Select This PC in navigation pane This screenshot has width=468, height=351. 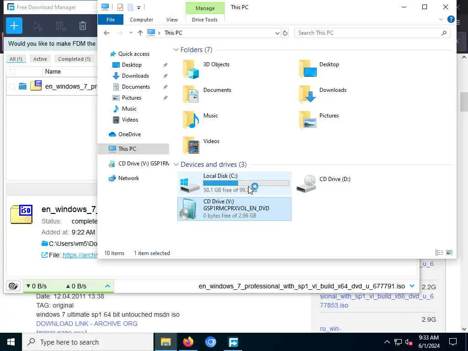[x=133, y=149]
